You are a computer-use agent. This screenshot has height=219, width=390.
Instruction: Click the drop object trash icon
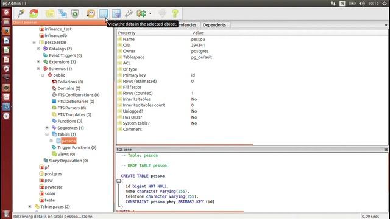tap(75, 13)
